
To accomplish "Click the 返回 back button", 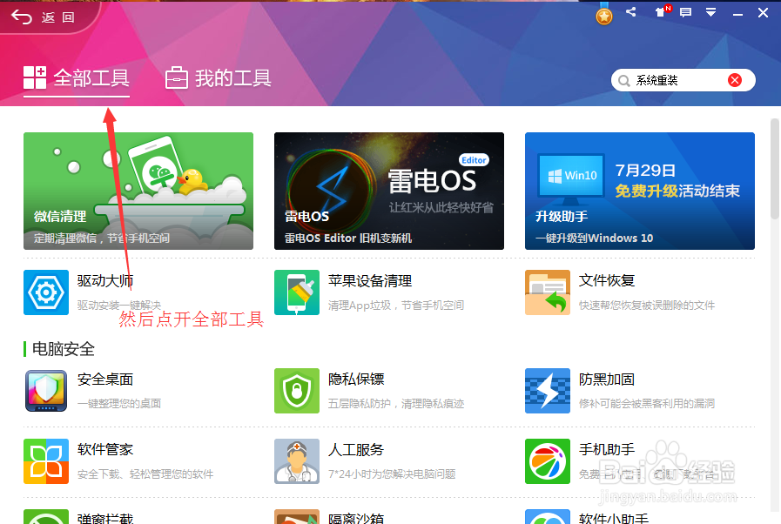I will pos(43,17).
